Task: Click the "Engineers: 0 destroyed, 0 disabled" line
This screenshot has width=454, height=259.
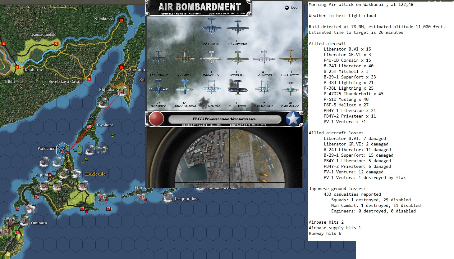Action: click(374, 211)
